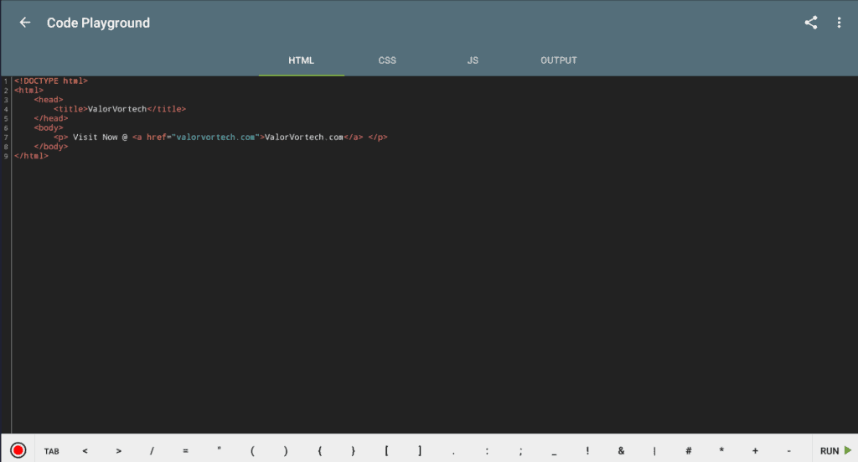Click the href value valorvortech.com
The height and width of the screenshot is (462, 858).
click(x=215, y=137)
